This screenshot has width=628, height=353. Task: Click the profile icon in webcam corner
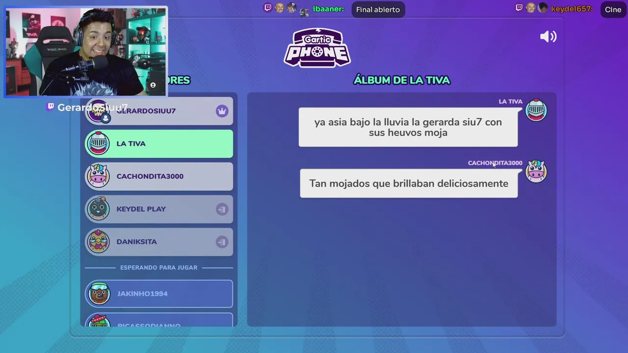[x=153, y=85]
